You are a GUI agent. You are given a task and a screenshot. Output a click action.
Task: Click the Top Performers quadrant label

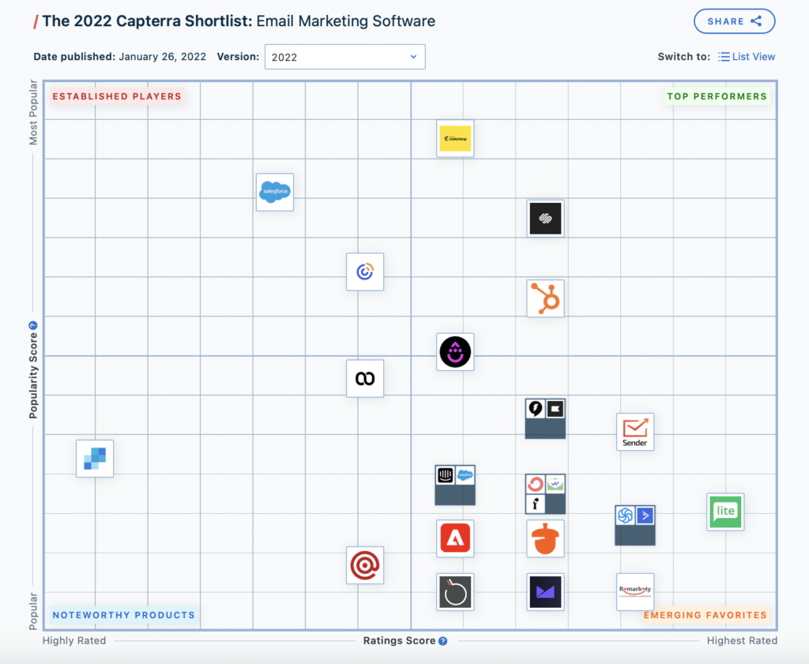[717, 96]
